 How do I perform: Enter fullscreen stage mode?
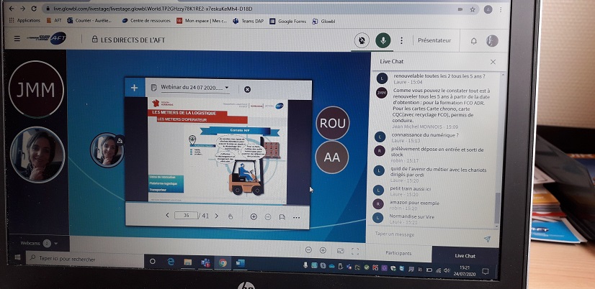tap(355, 251)
